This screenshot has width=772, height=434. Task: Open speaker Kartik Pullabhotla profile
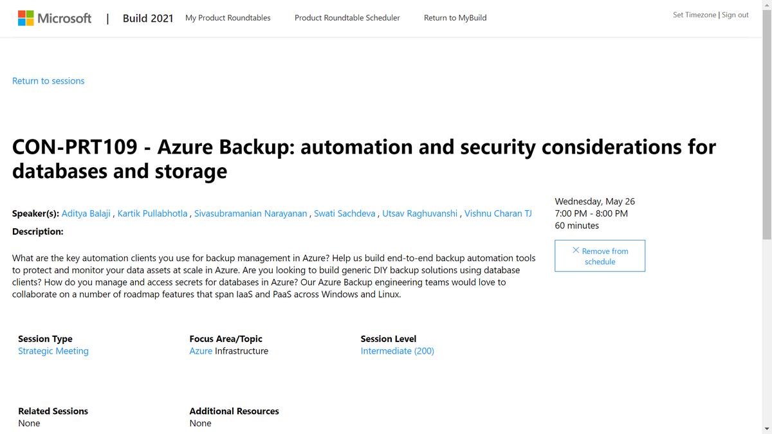point(152,213)
